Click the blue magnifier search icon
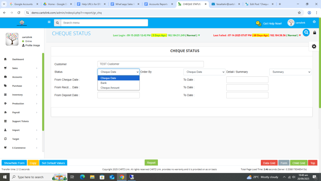 pyautogui.click(x=306, y=32)
